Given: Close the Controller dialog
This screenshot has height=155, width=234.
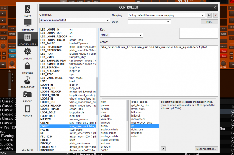Looking at the screenshot, I should click(214, 7).
